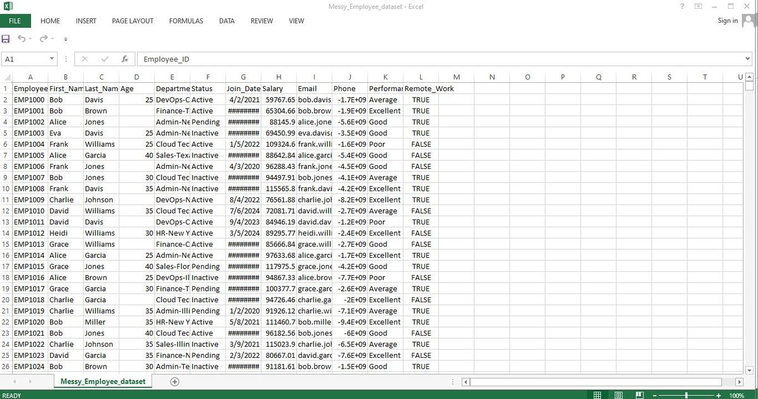Open the VIEW ribbon tab

point(296,21)
